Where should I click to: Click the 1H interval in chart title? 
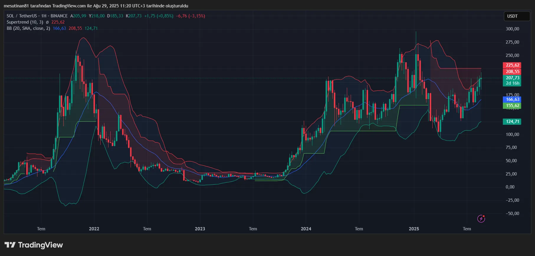pos(44,16)
